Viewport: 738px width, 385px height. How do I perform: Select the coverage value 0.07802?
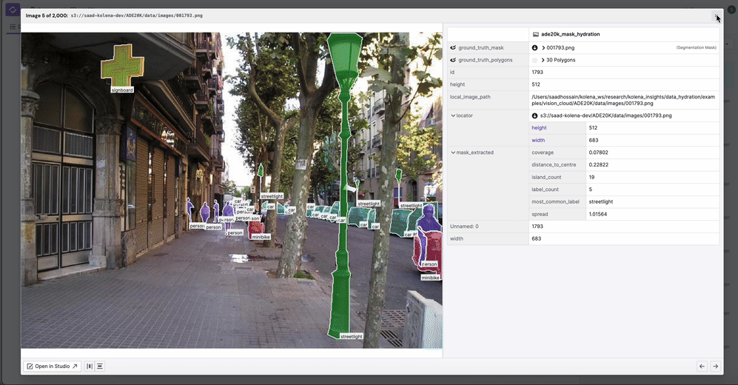598,153
